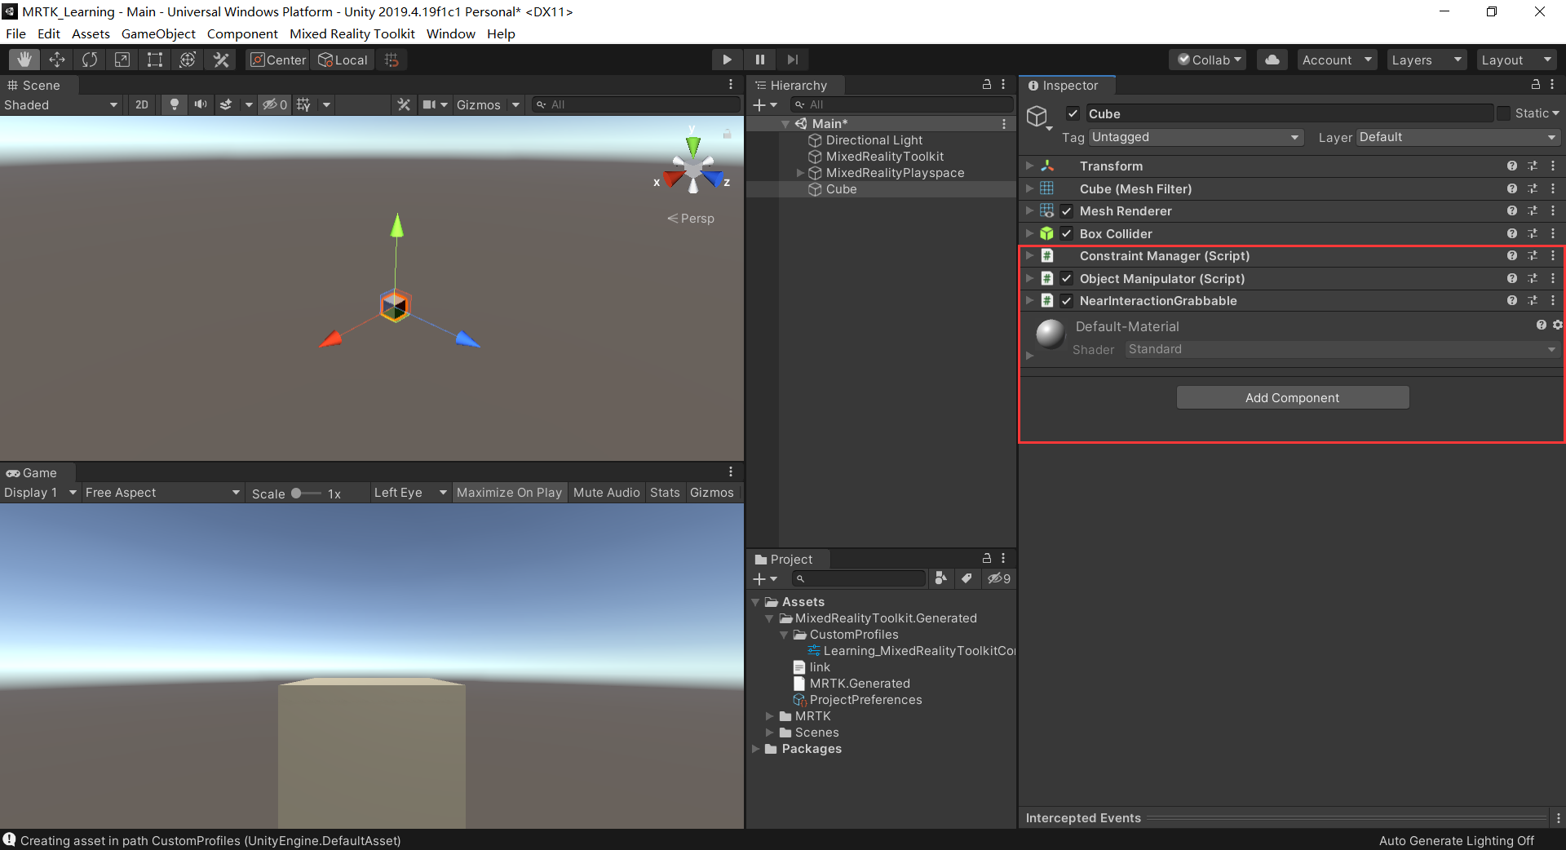
Task: Disable the Mesh Renderer checkbox
Action: tap(1066, 211)
